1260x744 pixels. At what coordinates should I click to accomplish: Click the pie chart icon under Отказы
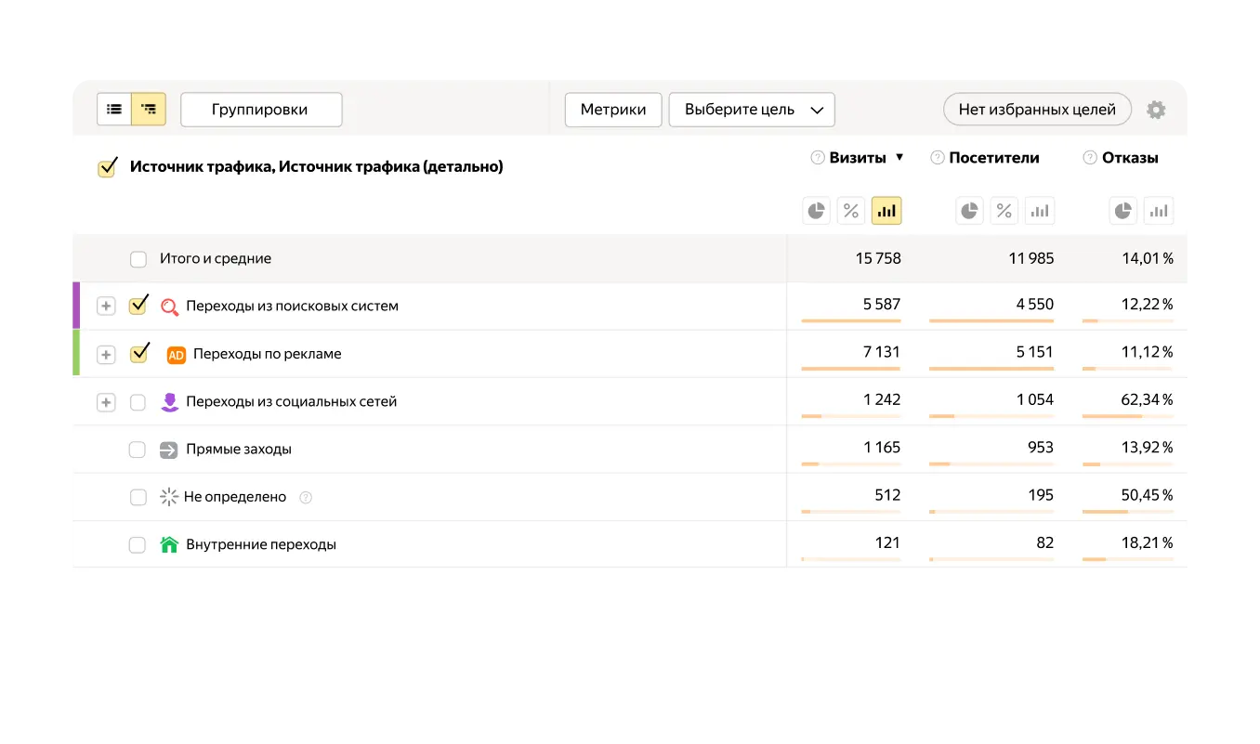1122,210
